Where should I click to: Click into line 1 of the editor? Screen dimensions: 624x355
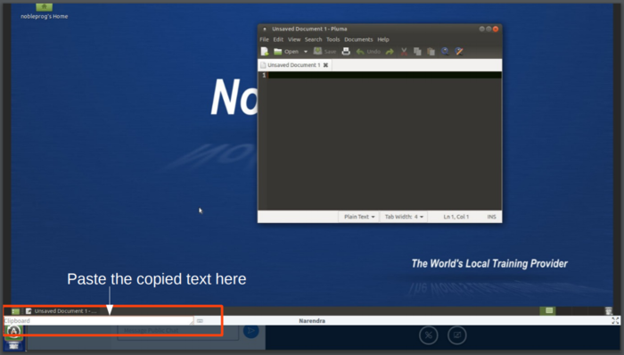(x=384, y=75)
